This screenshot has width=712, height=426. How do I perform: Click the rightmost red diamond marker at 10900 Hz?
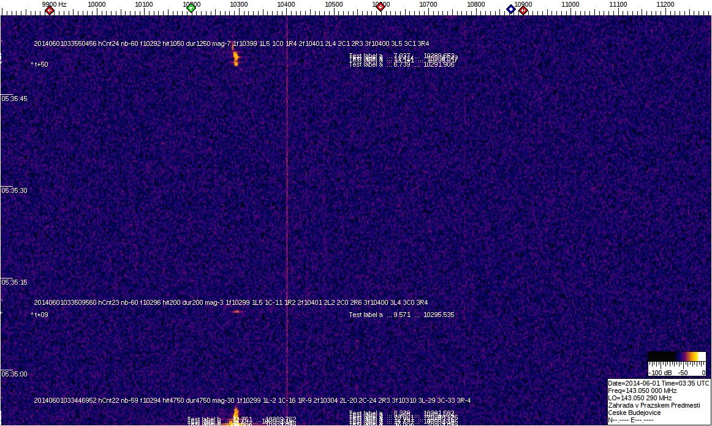pyautogui.click(x=523, y=10)
